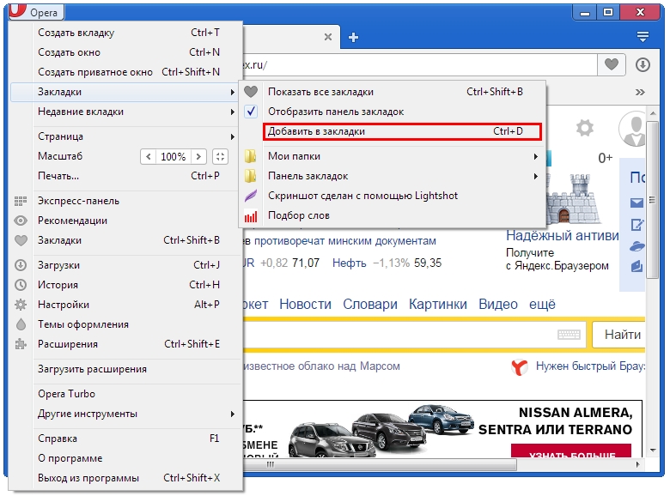This screenshot has height=496, width=670.
Task: Expand the Недавние вкладки submenu
Action: tap(232, 112)
